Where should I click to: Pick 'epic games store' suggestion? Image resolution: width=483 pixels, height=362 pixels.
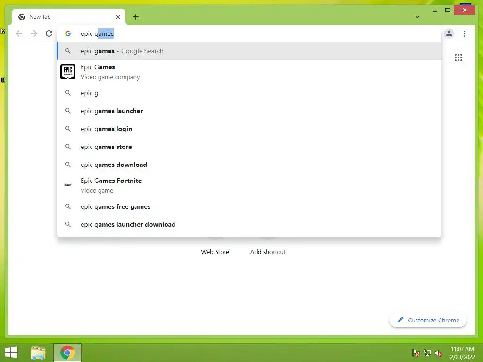(249, 147)
